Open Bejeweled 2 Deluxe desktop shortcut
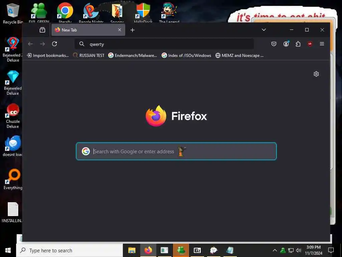Image resolution: width=342 pixels, height=257 pixels. [13, 50]
